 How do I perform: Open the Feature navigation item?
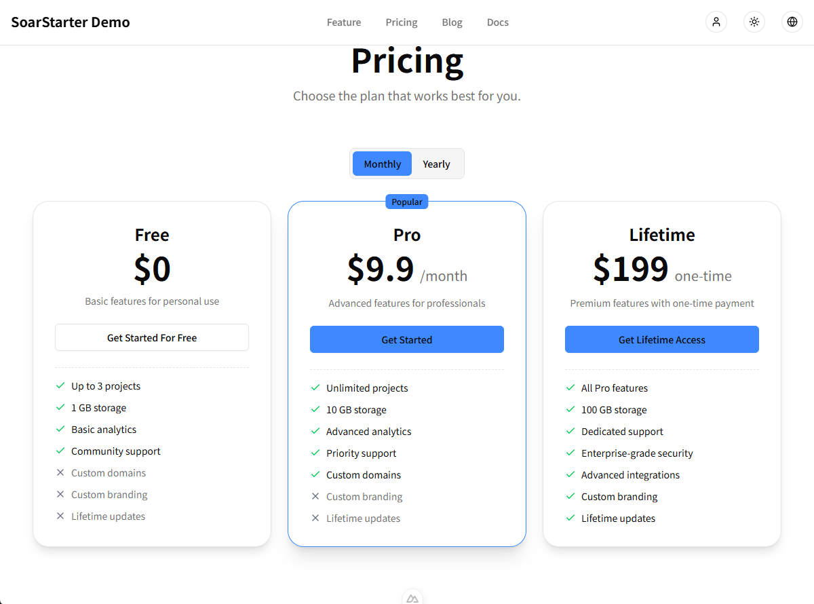tap(344, 22)
